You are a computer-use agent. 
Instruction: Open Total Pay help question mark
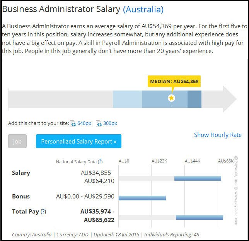pyautogui.click(x=43, y=212)
